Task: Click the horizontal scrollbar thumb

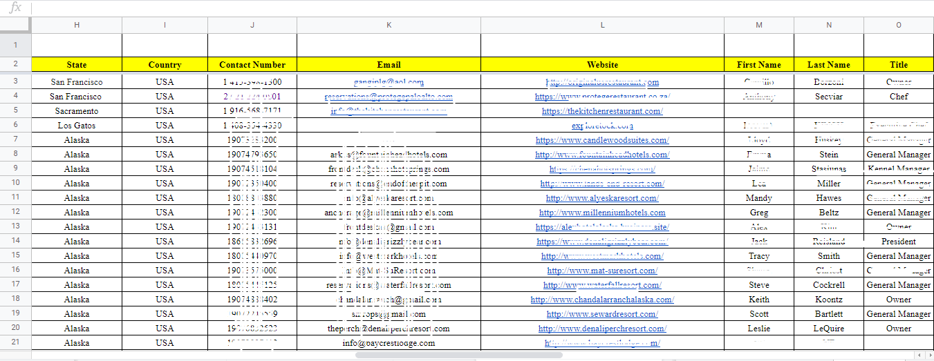Action: click(x=458, y=355)
